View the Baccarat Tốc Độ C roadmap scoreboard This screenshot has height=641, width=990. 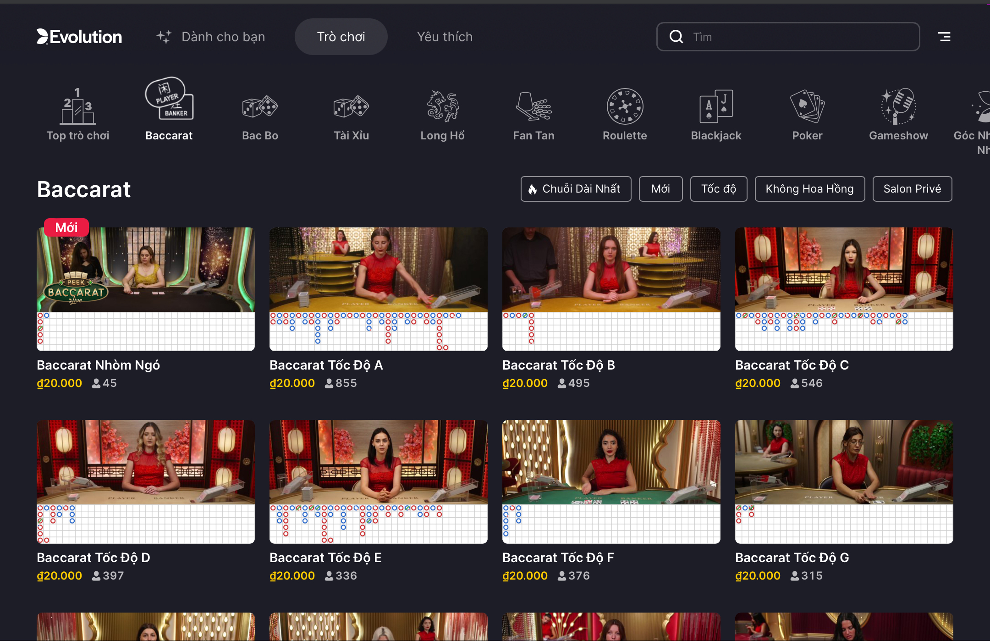coord(844,332)
